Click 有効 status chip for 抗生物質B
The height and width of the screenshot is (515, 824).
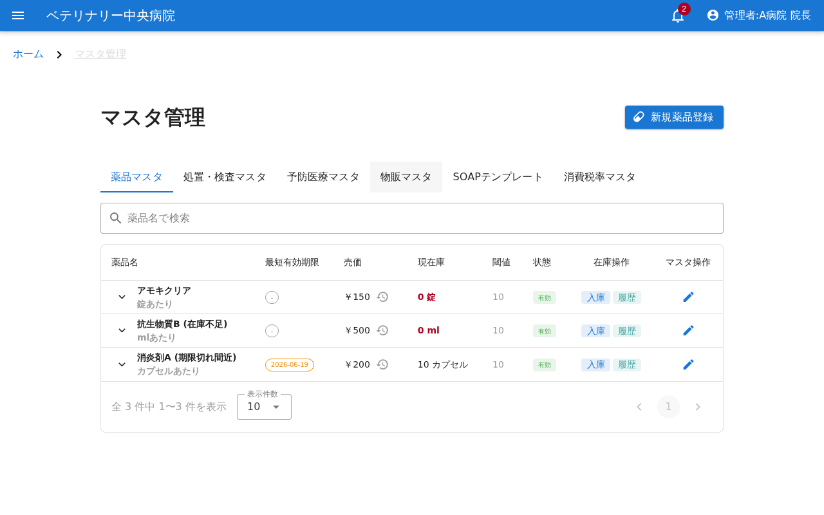tap(545, 331)
